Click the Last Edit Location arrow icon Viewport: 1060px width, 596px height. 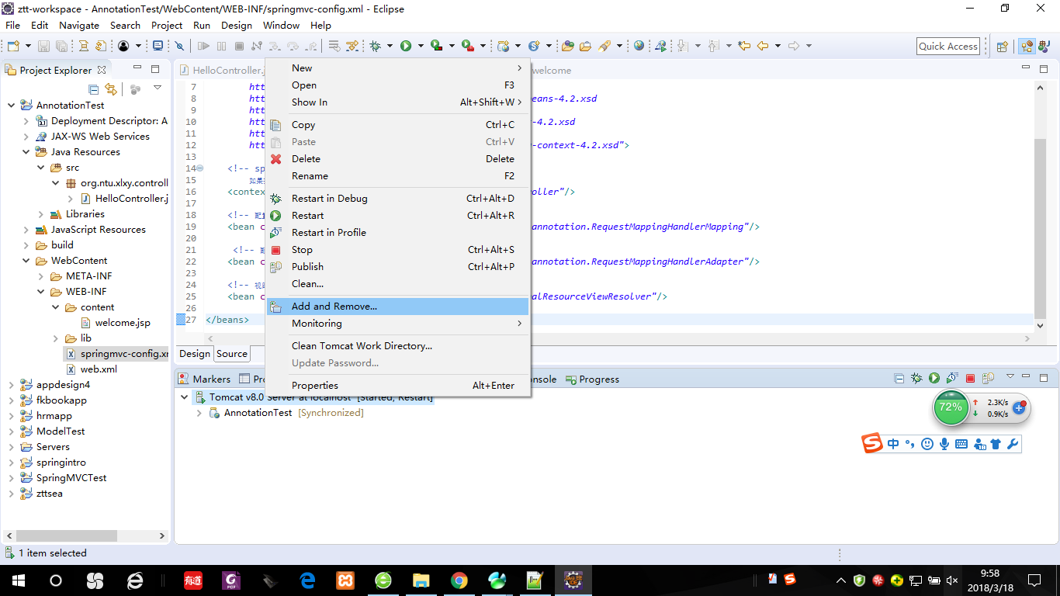[x=743, y=46]
